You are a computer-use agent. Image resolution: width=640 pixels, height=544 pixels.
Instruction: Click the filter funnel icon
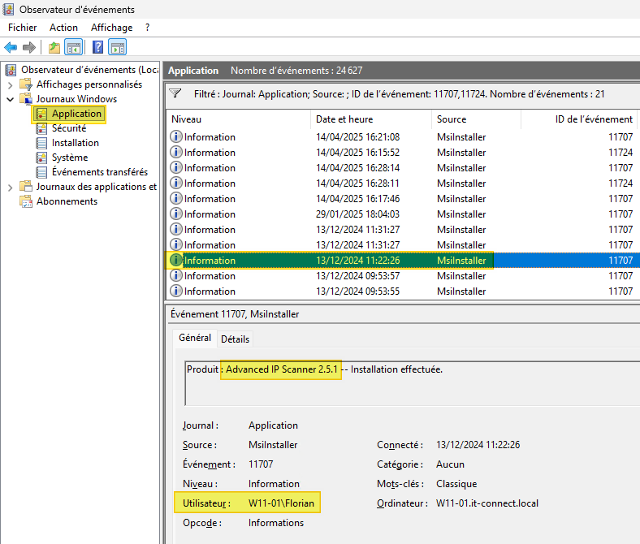click(175, 94)
